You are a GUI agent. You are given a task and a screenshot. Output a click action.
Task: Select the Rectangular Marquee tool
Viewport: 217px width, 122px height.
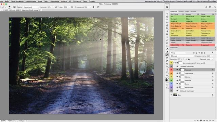167,46
